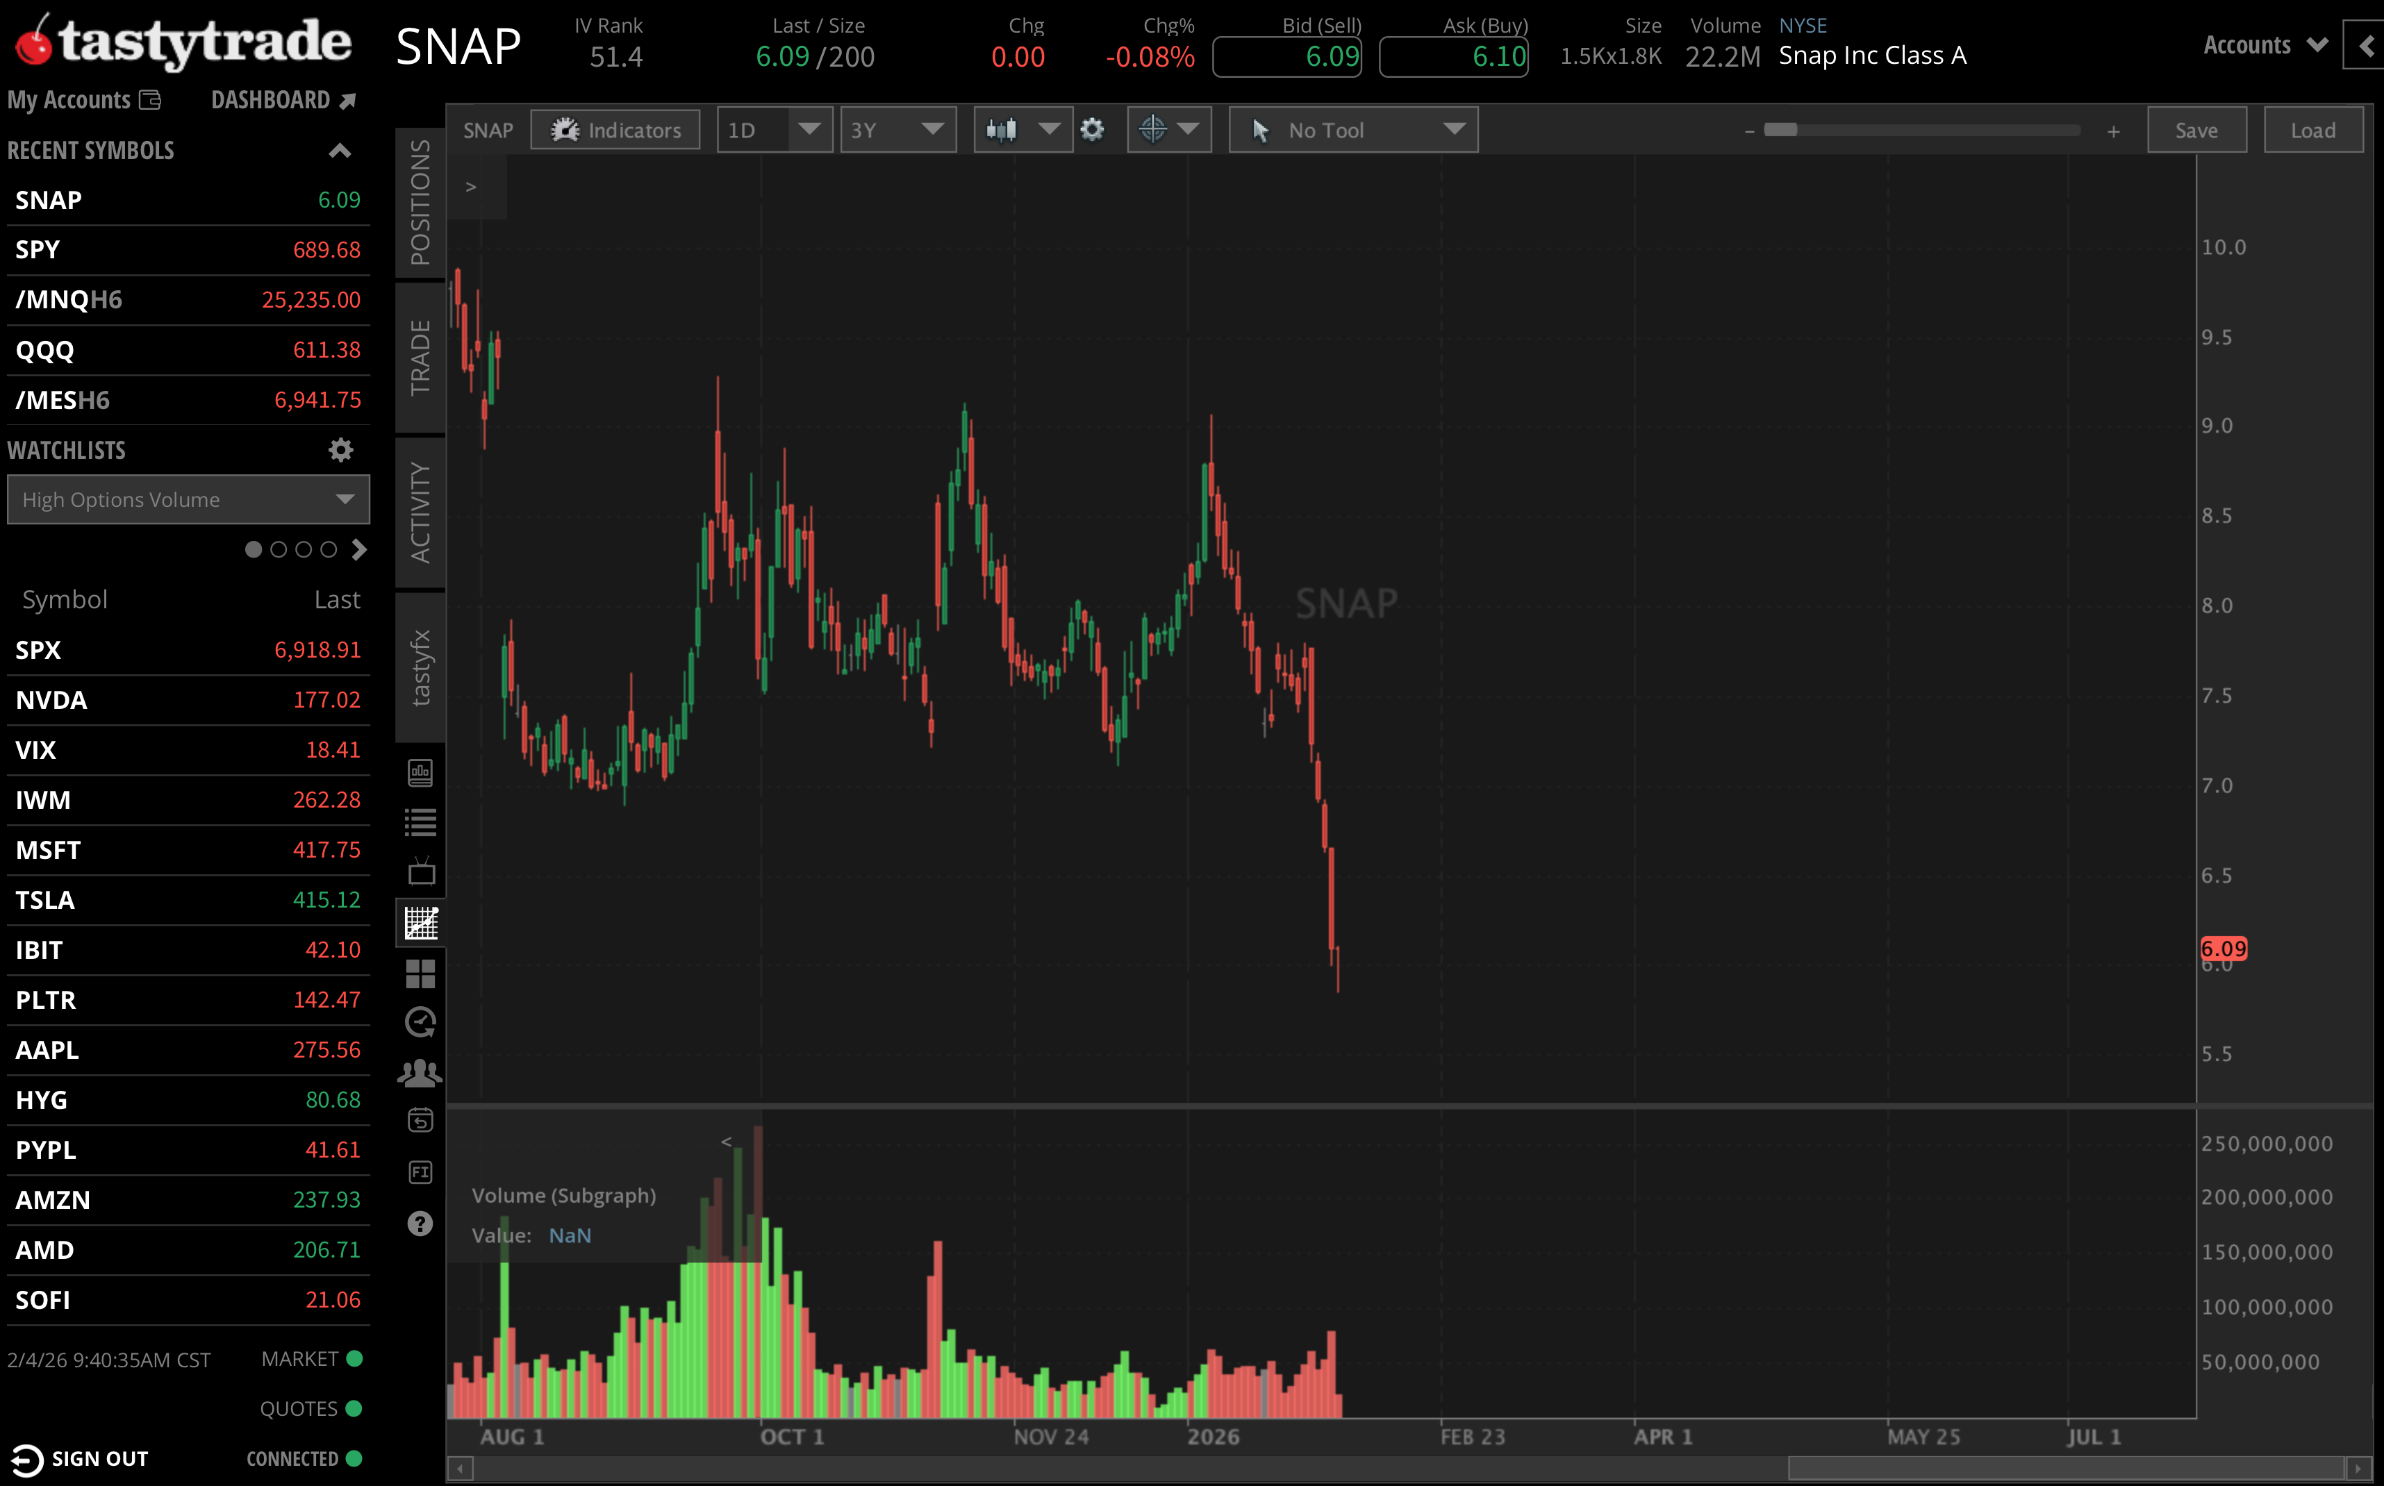Open the quotes list icon in sidebar
This screenshot has width=2384, height=1486.
click(x=420, y=823)
